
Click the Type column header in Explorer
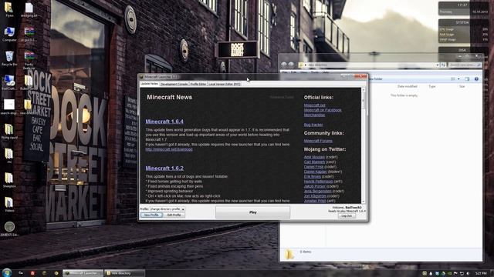tap(432, 86)
